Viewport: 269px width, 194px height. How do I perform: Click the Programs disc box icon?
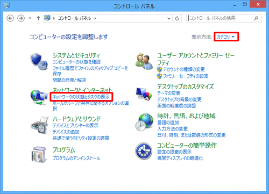pos(39,154)
